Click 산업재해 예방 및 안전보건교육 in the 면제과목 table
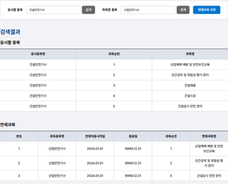This screenshot has height=184, width=228. pos(209,149)
